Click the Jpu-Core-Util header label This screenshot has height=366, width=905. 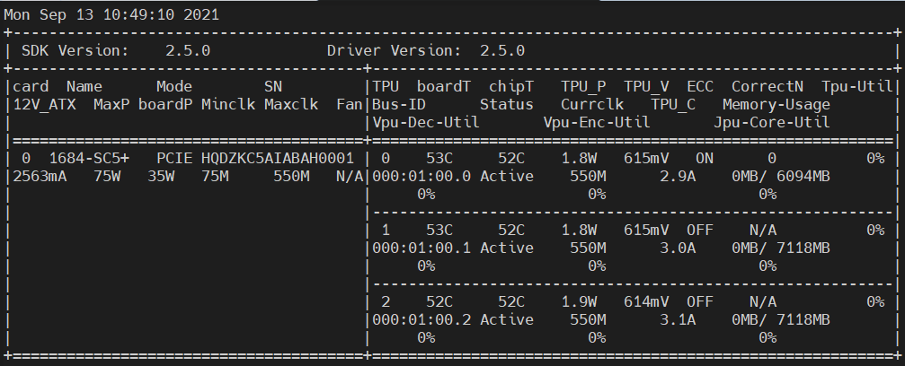(x=772, y=122)
